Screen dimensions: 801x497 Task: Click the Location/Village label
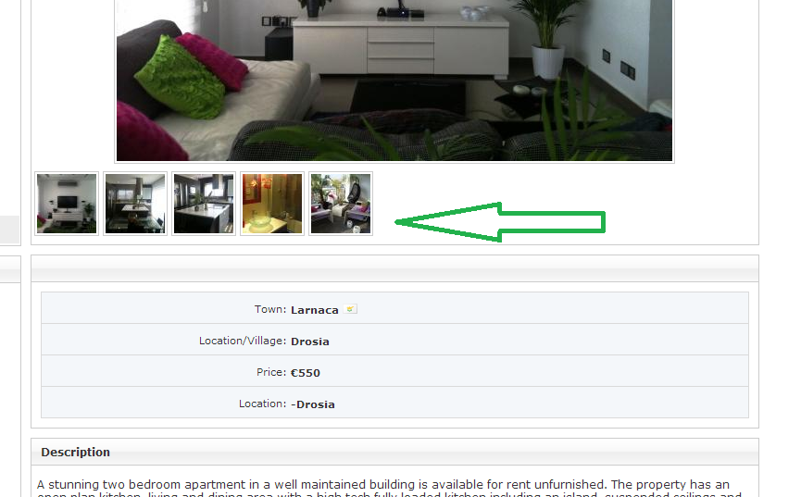click(x=243, y=341)
